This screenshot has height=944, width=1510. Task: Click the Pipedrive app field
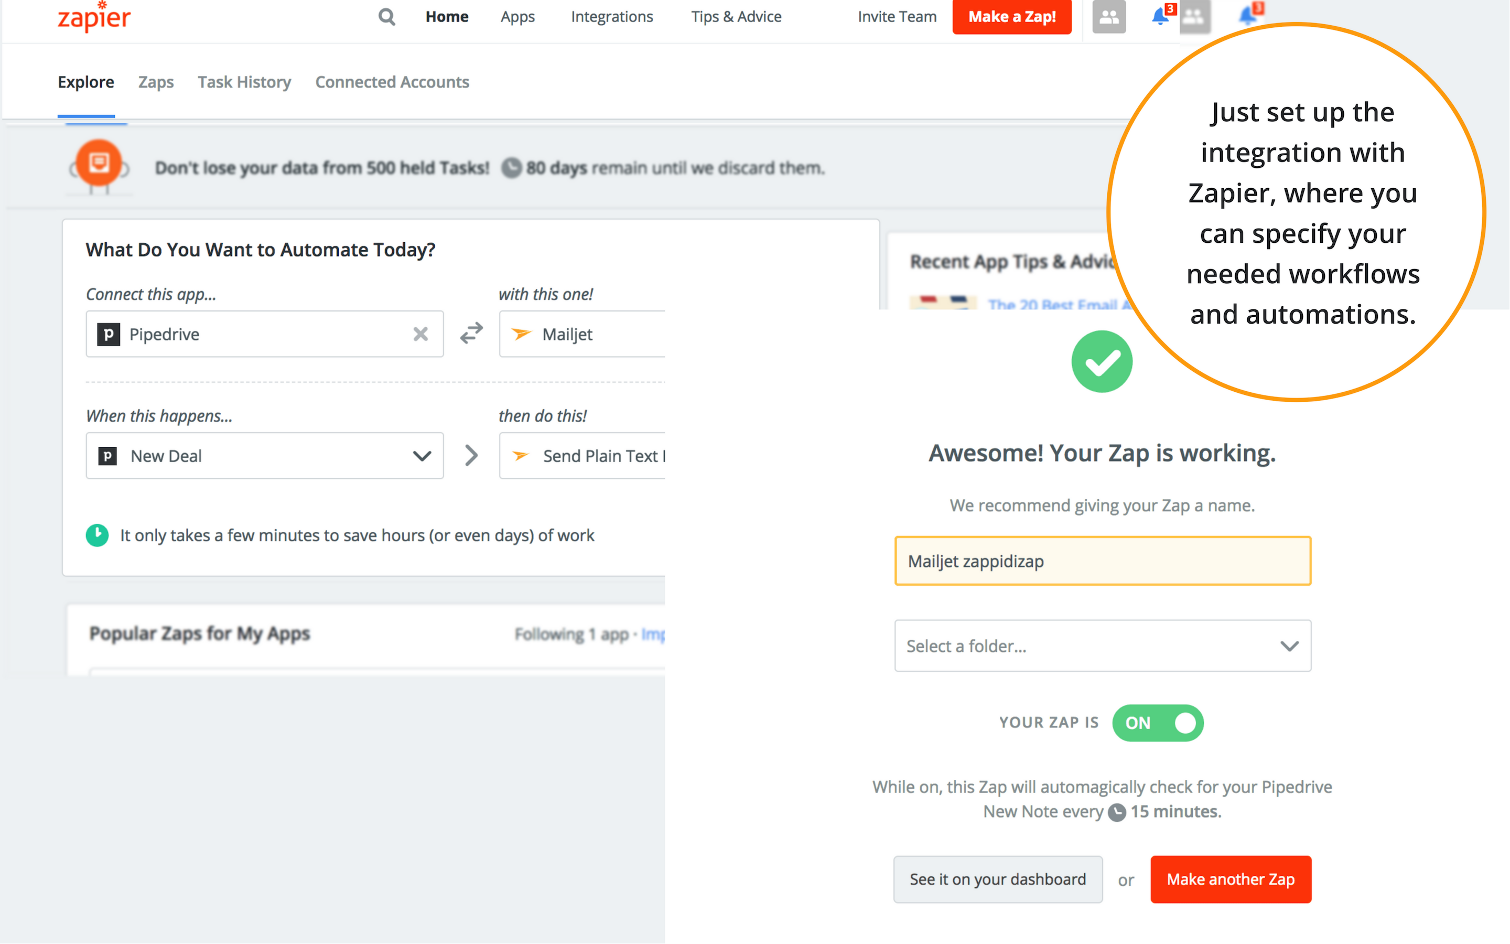point(265,334)
